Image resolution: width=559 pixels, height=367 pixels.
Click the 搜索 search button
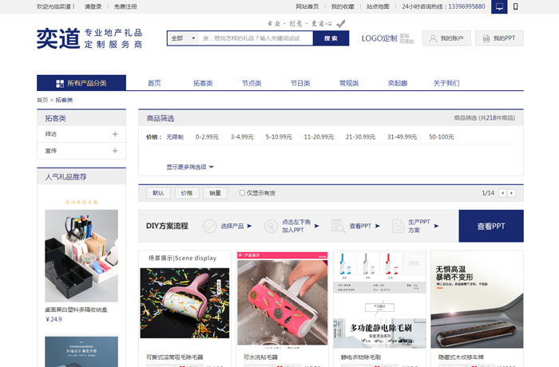(331, 38)
